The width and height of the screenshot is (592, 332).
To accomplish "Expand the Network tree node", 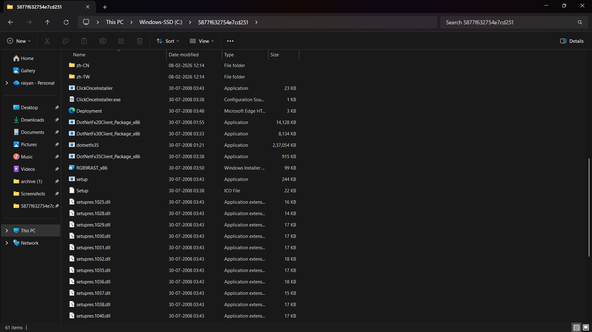I will (7, 243).
